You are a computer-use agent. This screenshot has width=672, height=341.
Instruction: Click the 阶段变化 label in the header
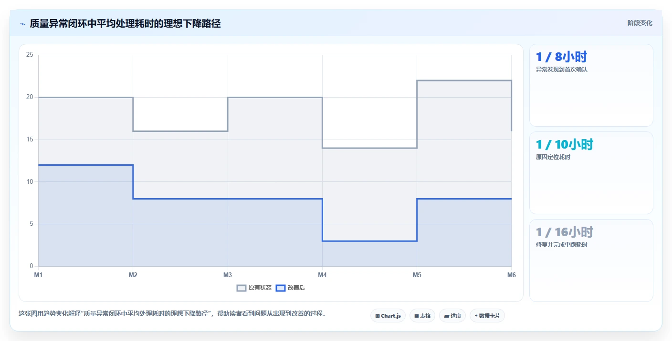[640, 23]
